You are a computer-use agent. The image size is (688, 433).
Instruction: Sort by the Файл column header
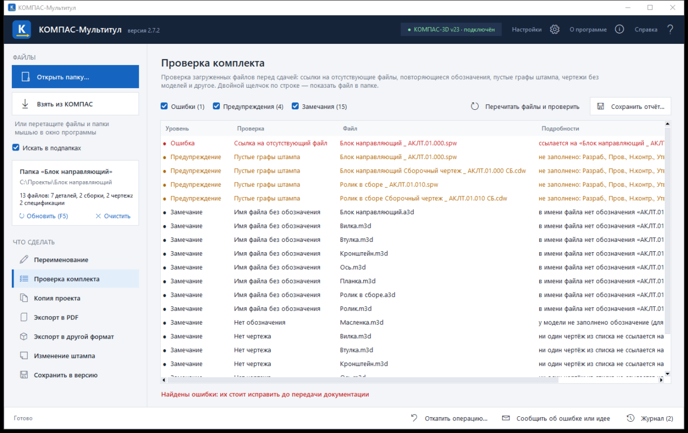coord(350,129)
